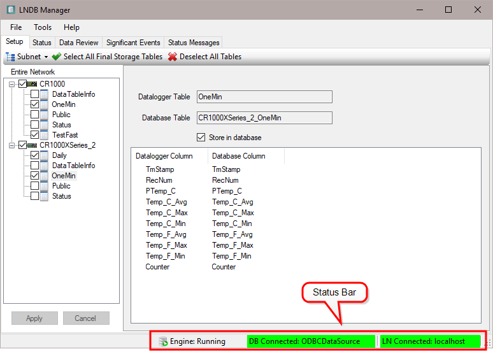Image resolution: width=493 pixels, height=356 pixels.
Task: Collapse the CR1000XSeries_2 tree node
Action: point(13,145)
